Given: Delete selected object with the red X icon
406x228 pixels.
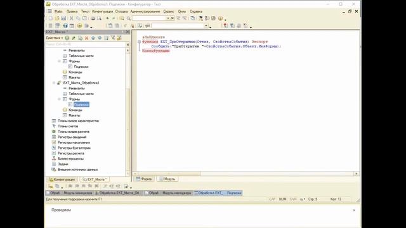Looking at the screenshot, I should [87, 38].
